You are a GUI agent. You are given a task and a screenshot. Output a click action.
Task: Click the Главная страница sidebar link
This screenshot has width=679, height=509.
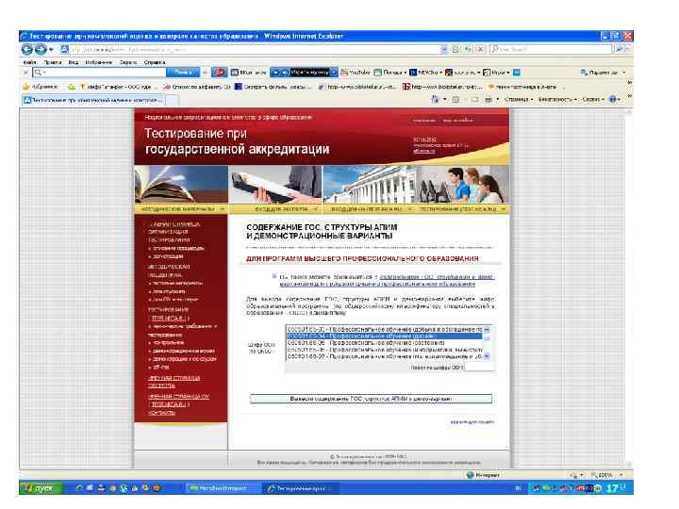174,224
